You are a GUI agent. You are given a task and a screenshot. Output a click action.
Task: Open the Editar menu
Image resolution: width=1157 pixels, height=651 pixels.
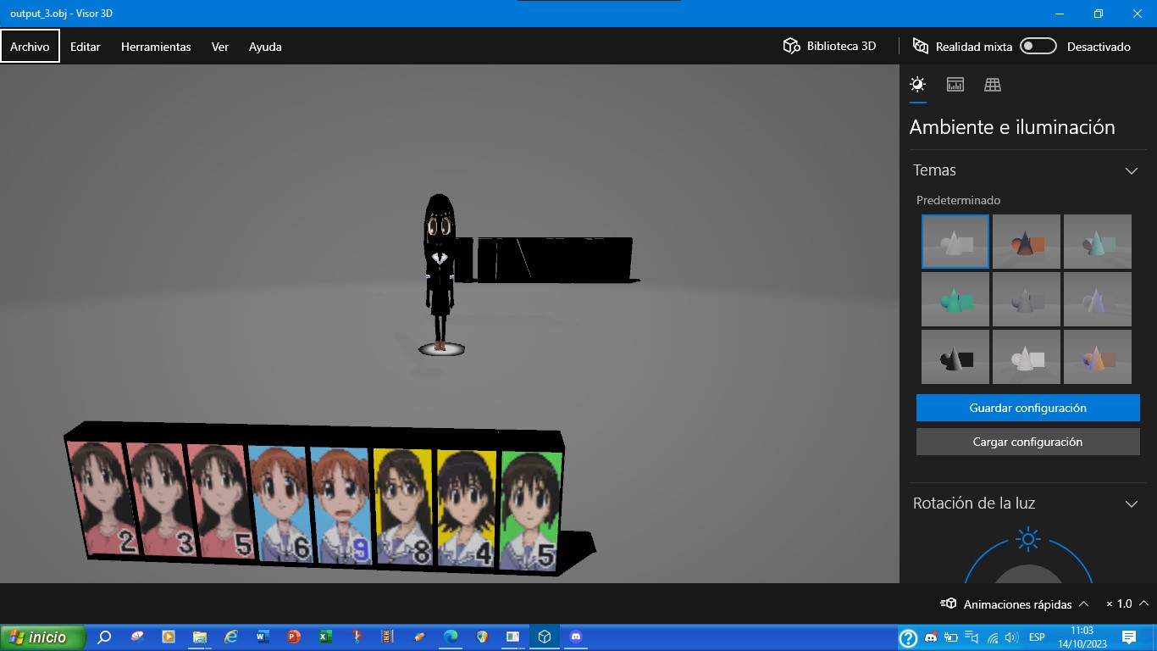[86, 47]
